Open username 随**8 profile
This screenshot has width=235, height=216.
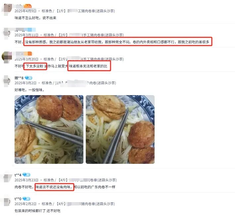19,78
